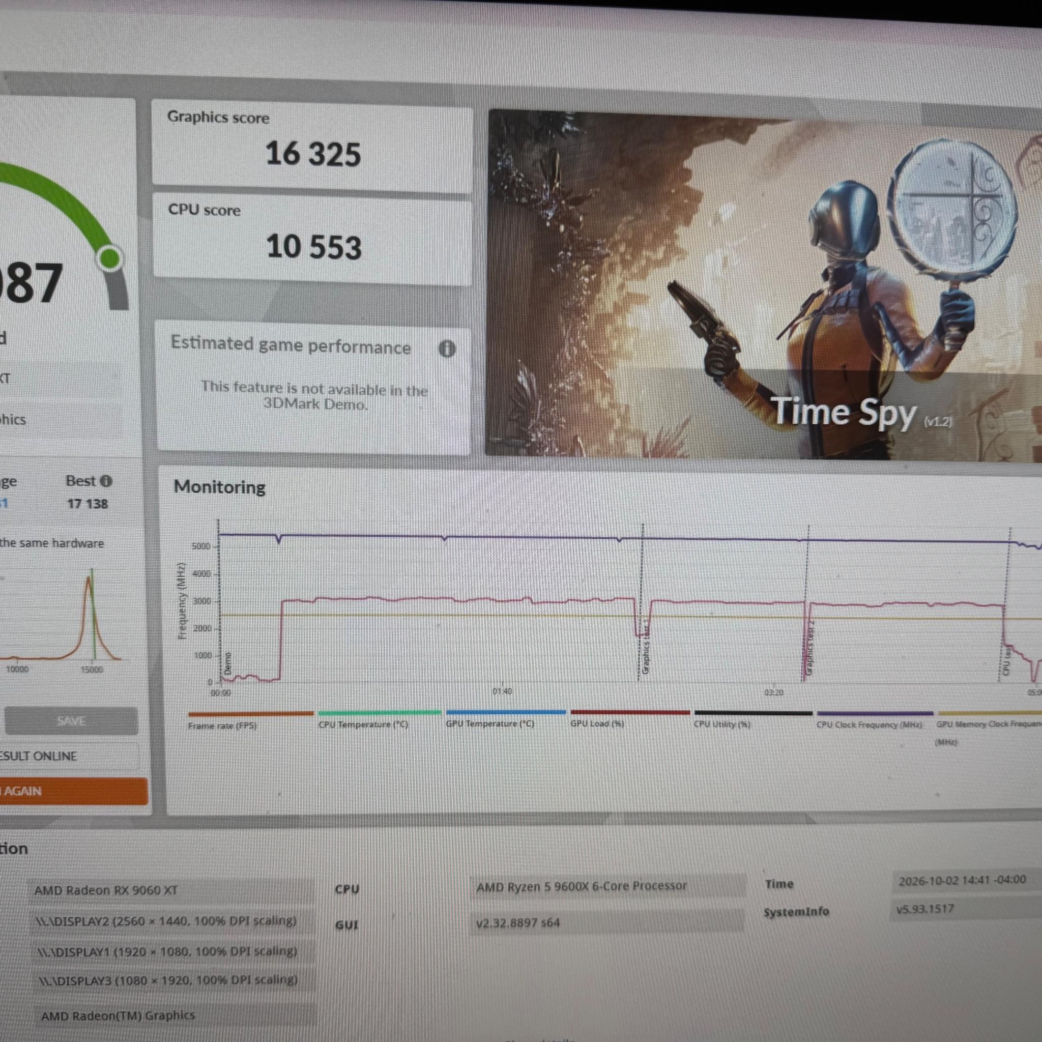Click the info icon next to Best
The width and height of the screenshot is (1042, 1042).
click(106, 480)
